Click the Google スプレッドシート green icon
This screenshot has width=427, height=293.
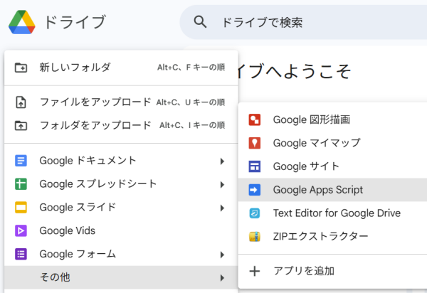tap(21, 184)
